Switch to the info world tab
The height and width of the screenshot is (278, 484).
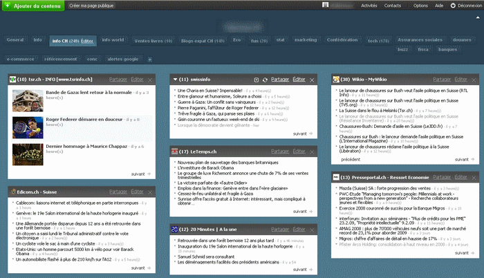click(x=113, y=40)
